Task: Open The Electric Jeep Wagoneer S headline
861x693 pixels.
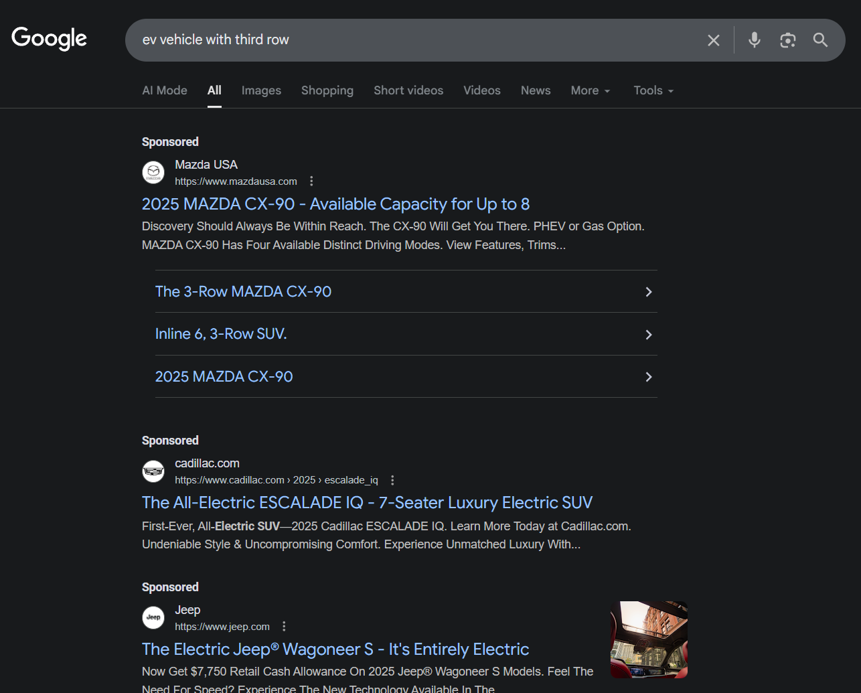Action: (335, 649)
